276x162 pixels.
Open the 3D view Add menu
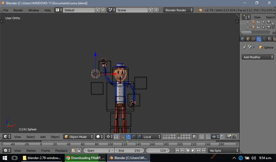pyautogui.click(x=43, y=137)
